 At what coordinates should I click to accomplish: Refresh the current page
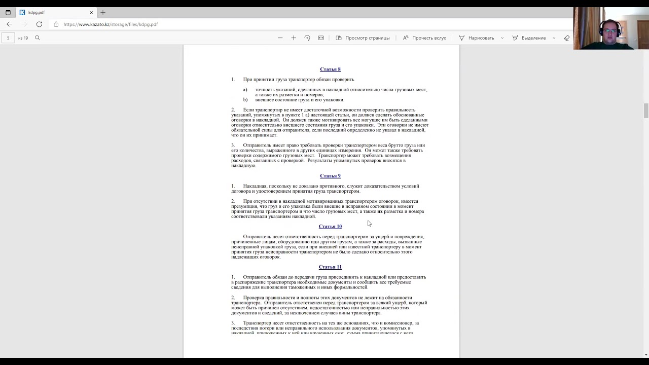(39, 24)
